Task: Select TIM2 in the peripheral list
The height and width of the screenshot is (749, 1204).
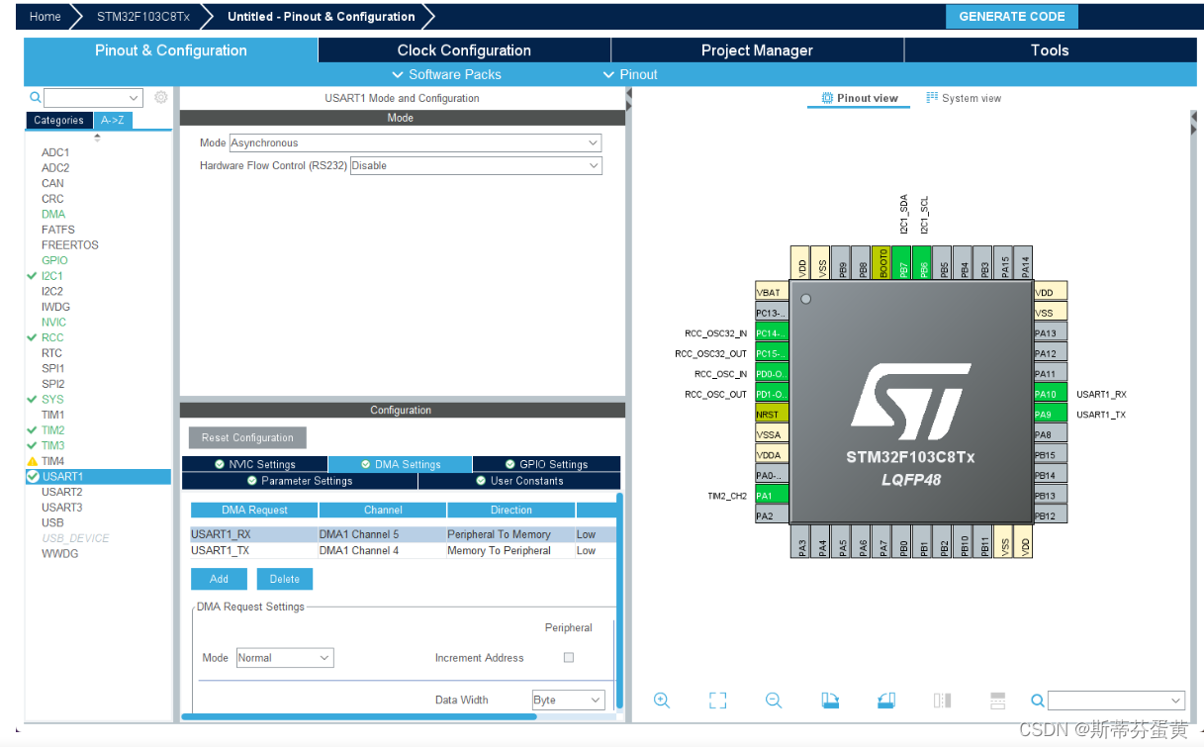Action: coord(53,430)
